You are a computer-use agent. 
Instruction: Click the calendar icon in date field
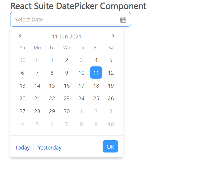pos(123,20)
